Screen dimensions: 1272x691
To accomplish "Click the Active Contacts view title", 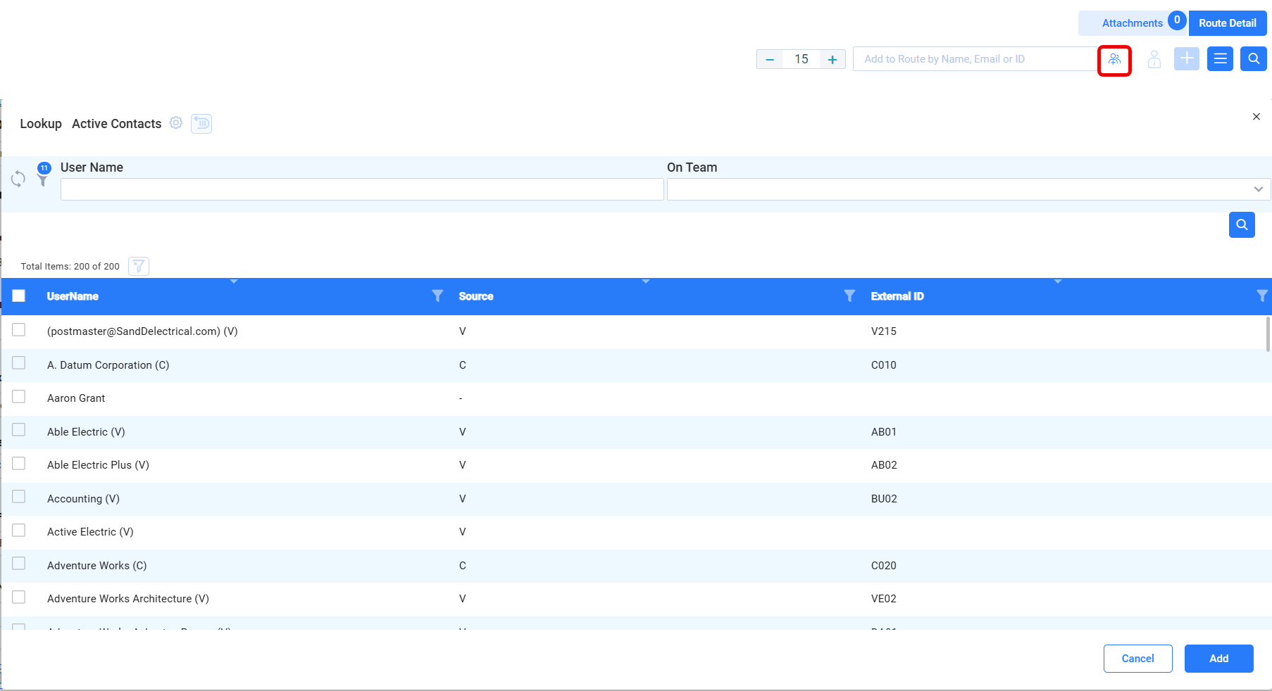I will (x=117, y=124).
